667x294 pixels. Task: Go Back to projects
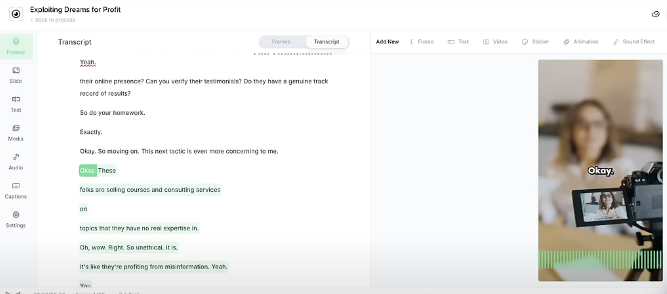click(53, 20)
